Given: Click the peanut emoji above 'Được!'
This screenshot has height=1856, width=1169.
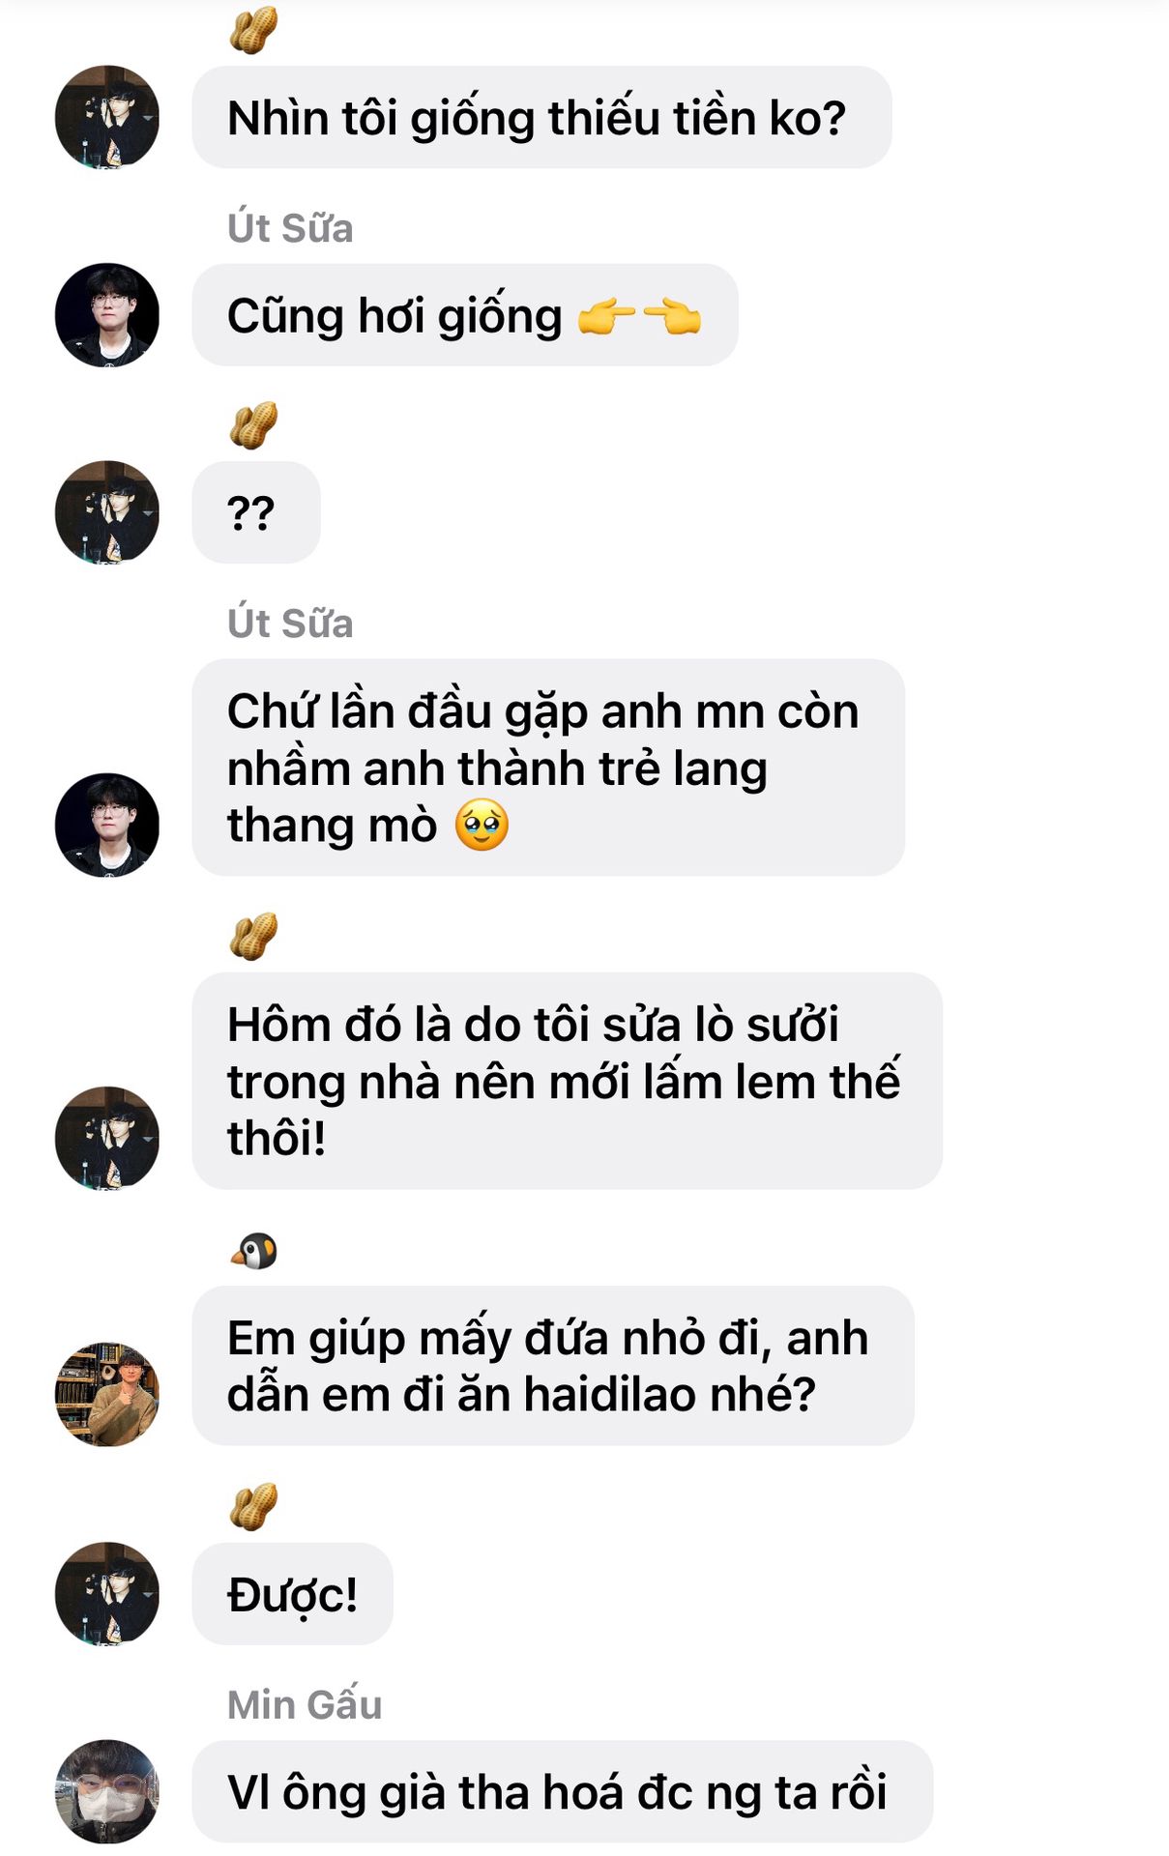Looking at the screenshot, I should point(253,1506).
